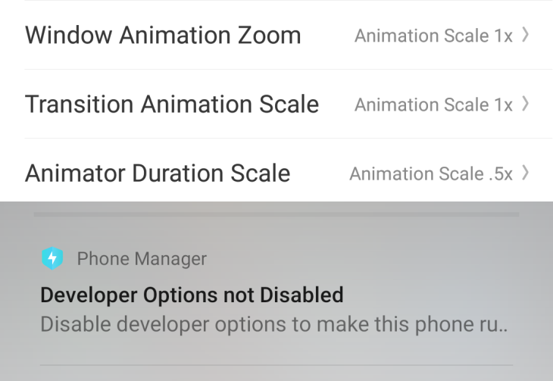Click Transition Animation Scale's "Animation Scale 1x" value
This screenshot has width=553, height=381.
(x=433, y=105)
